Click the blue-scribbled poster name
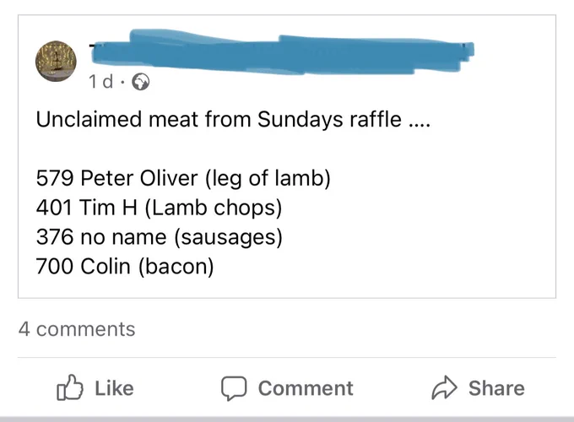Image resolution: width=574 pixels, height=422 pixels. pyautogui.click(x=282, y=52)
